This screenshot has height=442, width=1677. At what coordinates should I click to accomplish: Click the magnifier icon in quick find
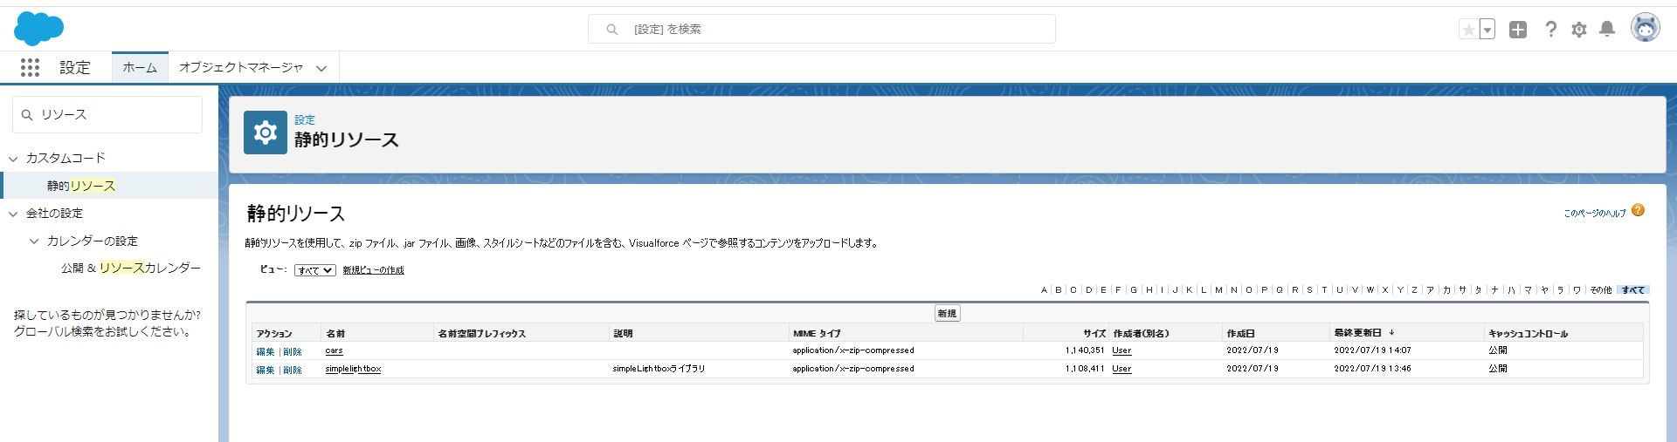click(x=27, y=115)
